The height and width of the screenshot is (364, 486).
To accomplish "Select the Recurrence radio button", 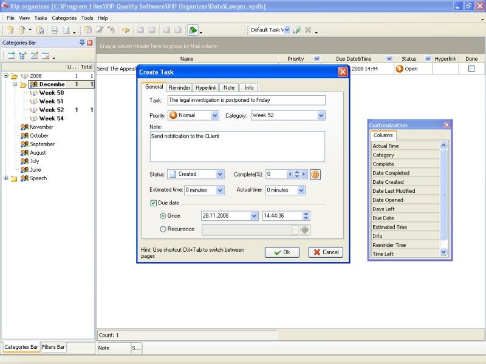I will click(163, 229).
